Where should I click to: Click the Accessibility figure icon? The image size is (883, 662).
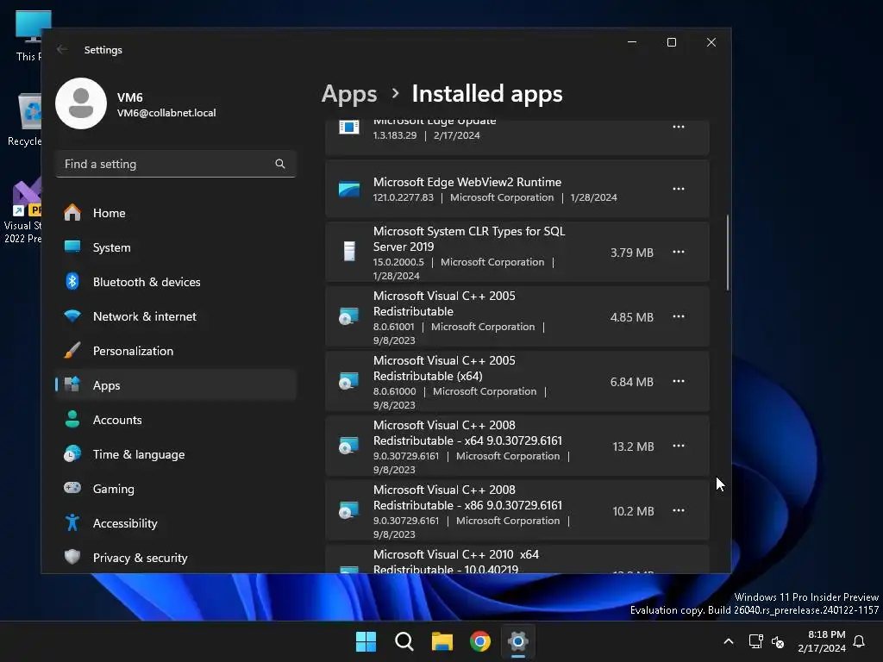coord(72,522)
